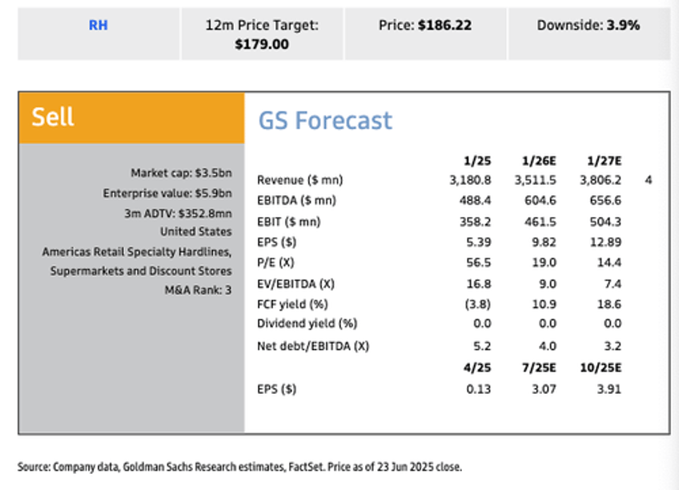Select Net debt/EBITDA value 3.2
Viewport: 679px width, 490px height.
point(613,347)
